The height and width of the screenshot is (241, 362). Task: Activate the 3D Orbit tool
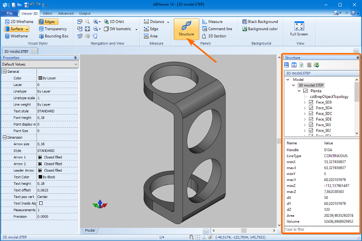click(114, 21)
